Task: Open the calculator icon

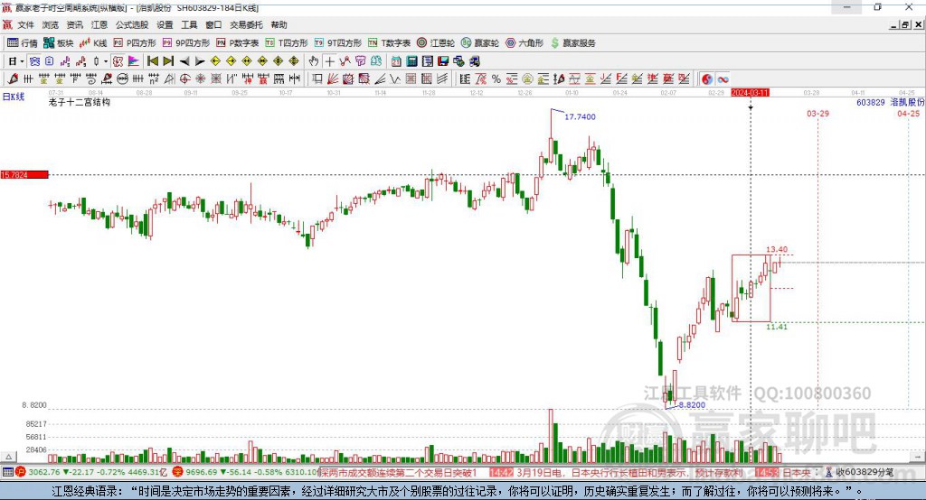Action: (411, 61)
